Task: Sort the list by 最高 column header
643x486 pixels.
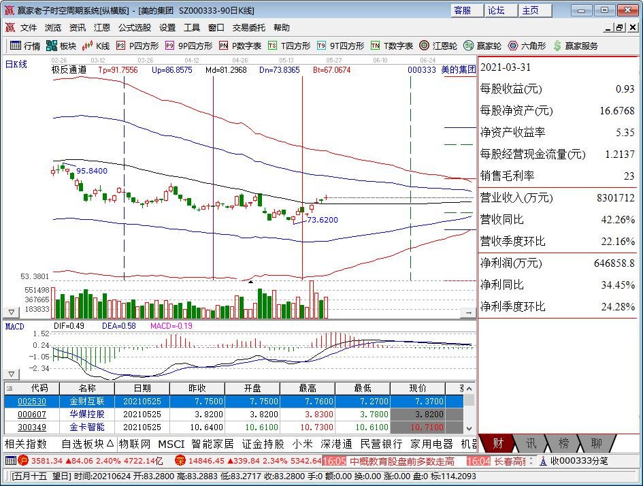Action: pyautogui.click(x=308, y=388)
